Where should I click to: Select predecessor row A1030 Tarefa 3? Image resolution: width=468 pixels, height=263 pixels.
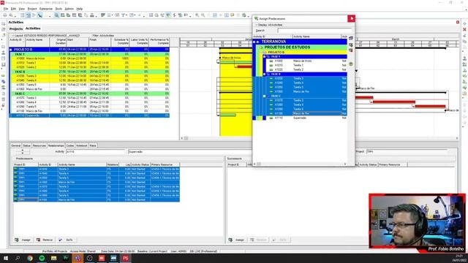(97, 169)
